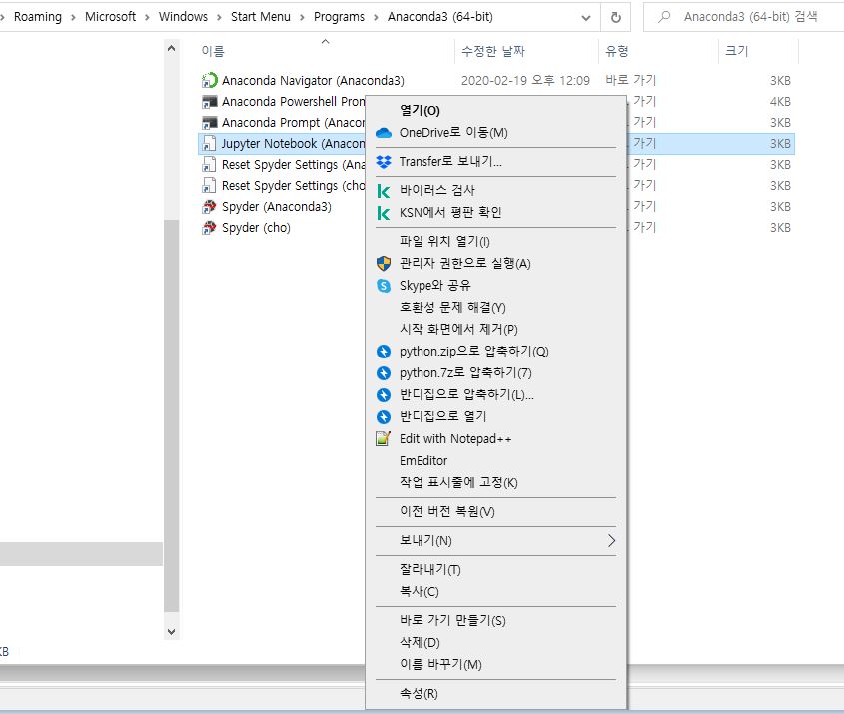Image resolution: width=844 pixels, height=714 pixels.
Task: Click the Spyder (cho) file name
Action: (257, 228)
